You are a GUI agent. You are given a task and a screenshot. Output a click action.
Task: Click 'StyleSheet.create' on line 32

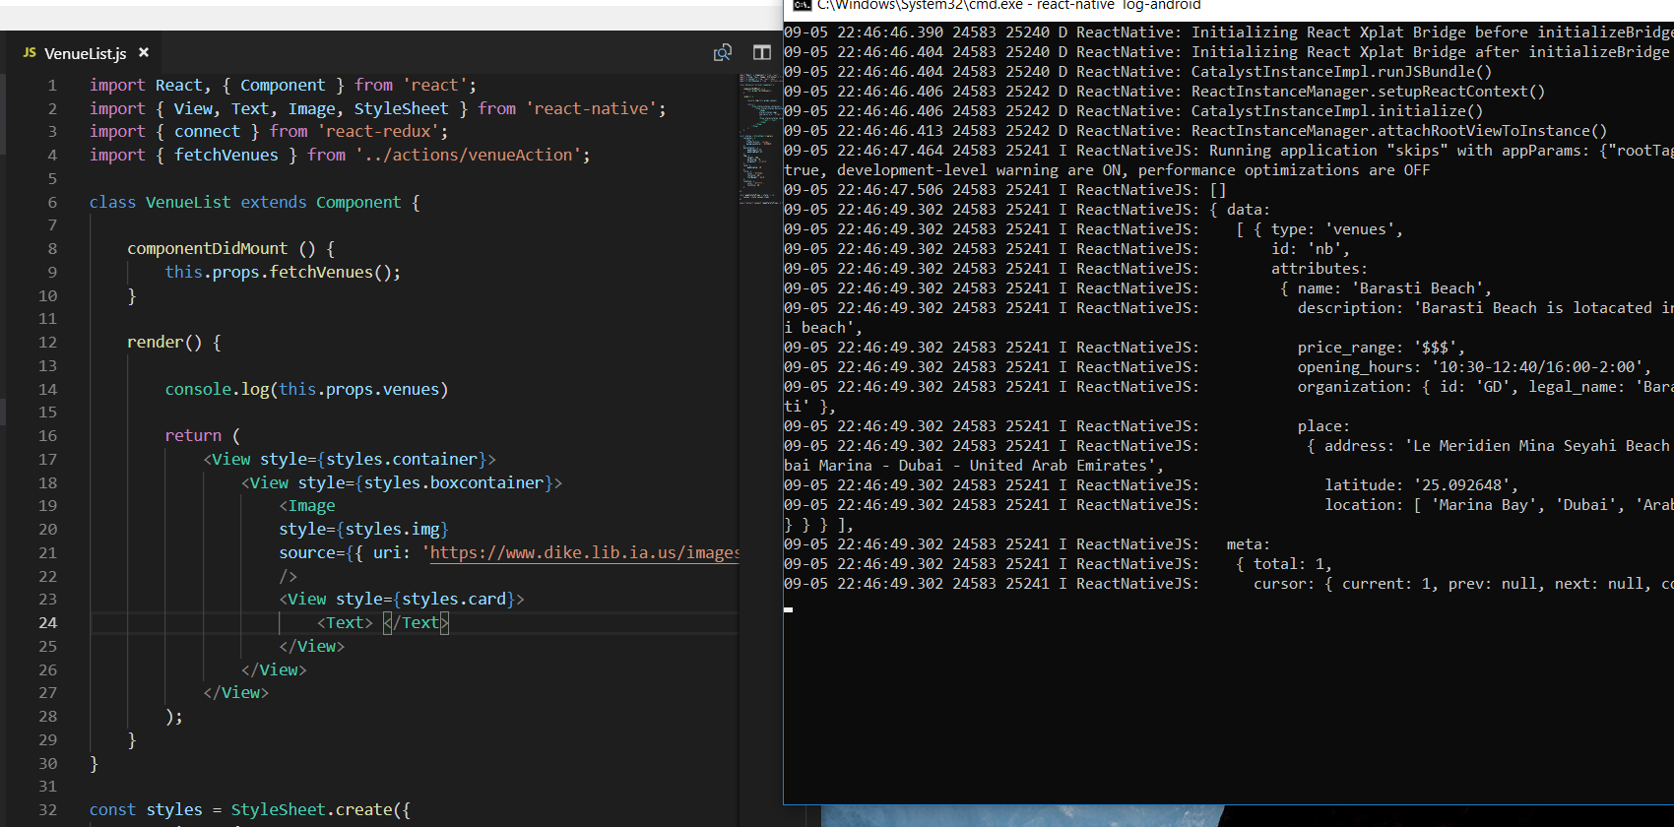click(312, 809)
